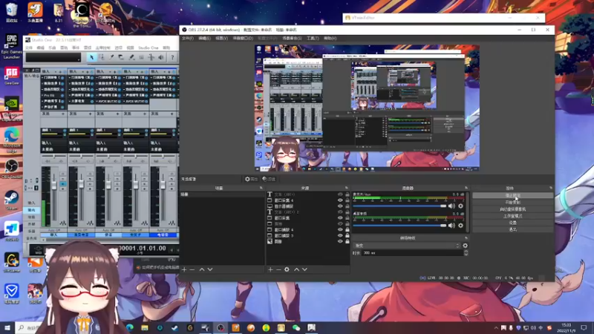Open the Recycle Bin desktop icon
Viewport: 594px width, 334px height.
pyautogui.click(x=11, y=12)
